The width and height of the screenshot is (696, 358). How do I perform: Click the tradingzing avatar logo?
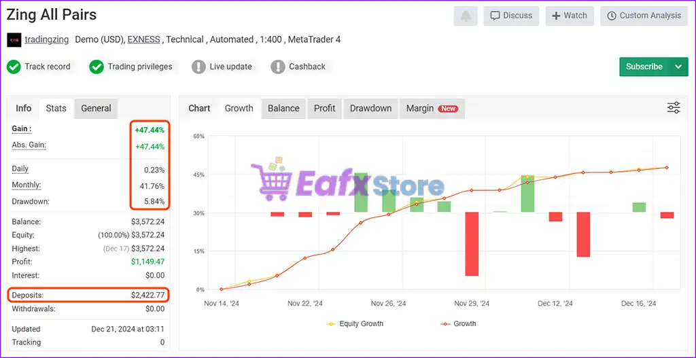14,40
